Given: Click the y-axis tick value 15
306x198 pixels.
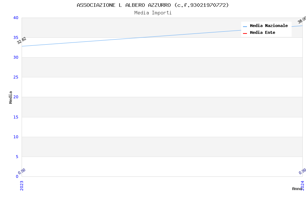Looking at the screenshot, I should coord(16,117).
